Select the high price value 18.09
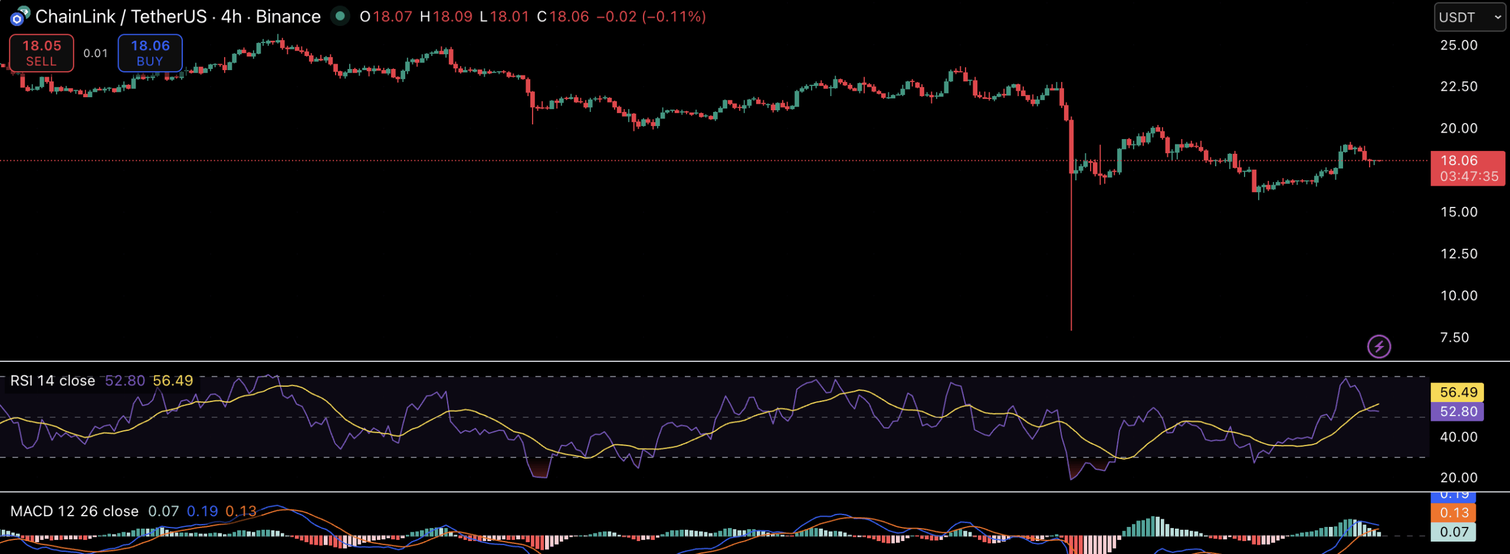This screenshot has width=1510, height=554. pos(452,17)
